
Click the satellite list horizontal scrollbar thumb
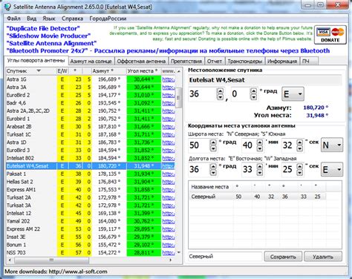tap(51, 260)
